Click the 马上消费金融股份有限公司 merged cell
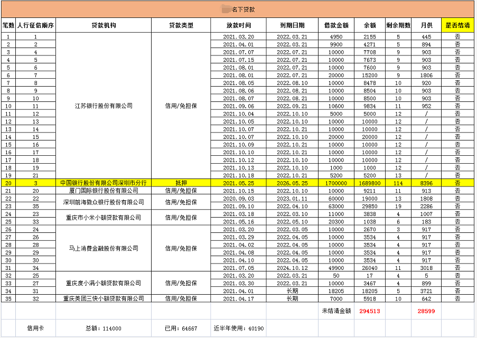477x338 pixels. coord(104,248)
